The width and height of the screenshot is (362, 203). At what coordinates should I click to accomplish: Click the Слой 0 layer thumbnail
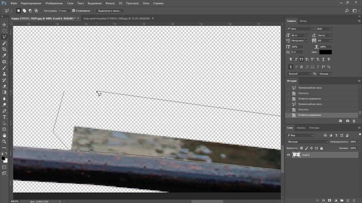click(296, 155)
